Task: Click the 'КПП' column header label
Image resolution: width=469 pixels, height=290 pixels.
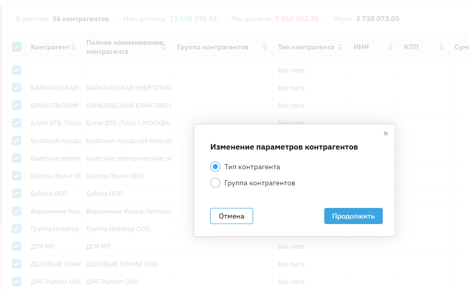Action: coord(411,47)
